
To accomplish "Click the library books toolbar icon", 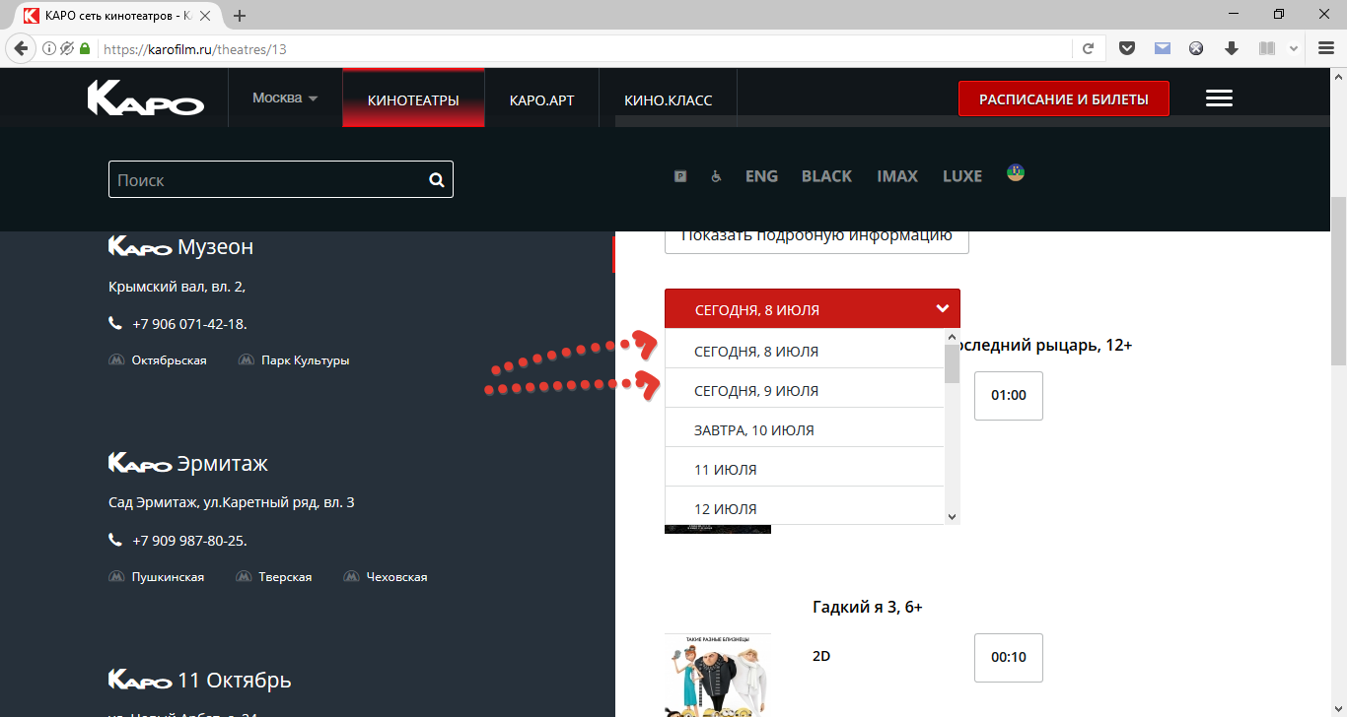I will pos(1266,48).
